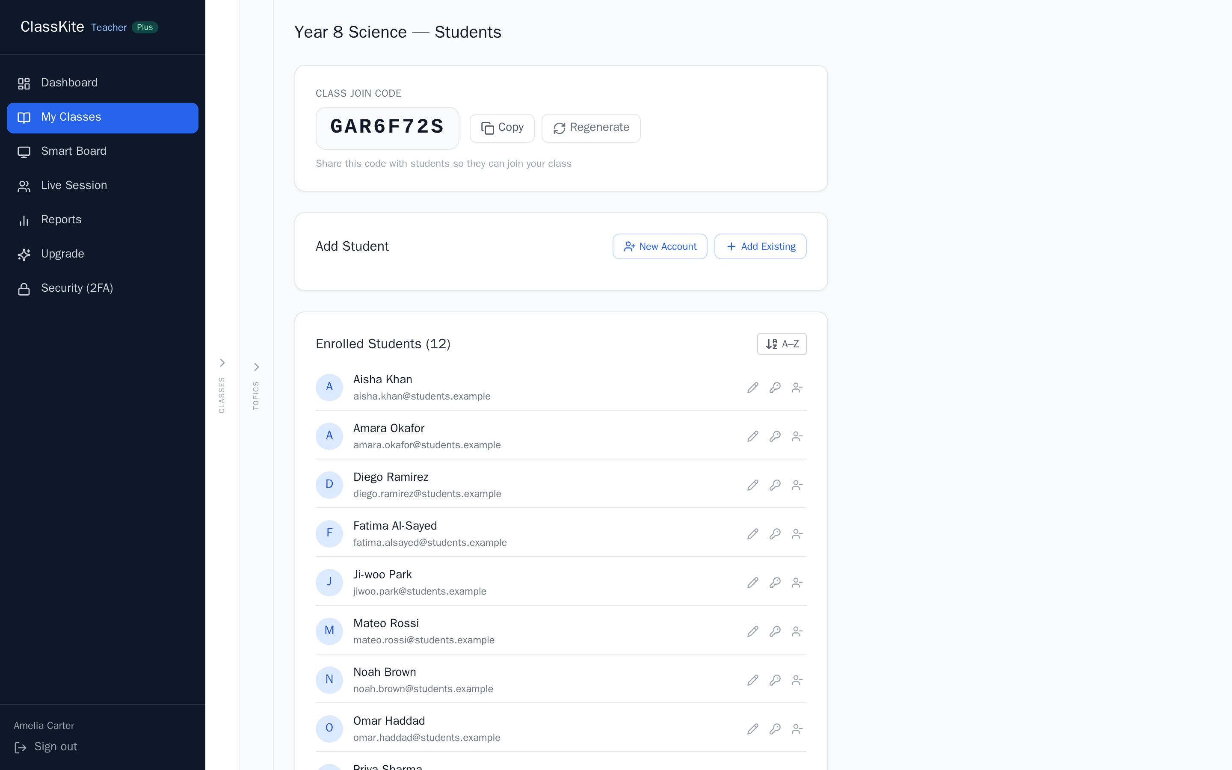Sign out of ClassKite
The width and height of the screenshot is (1232, 770).
(x=46, y=747)
